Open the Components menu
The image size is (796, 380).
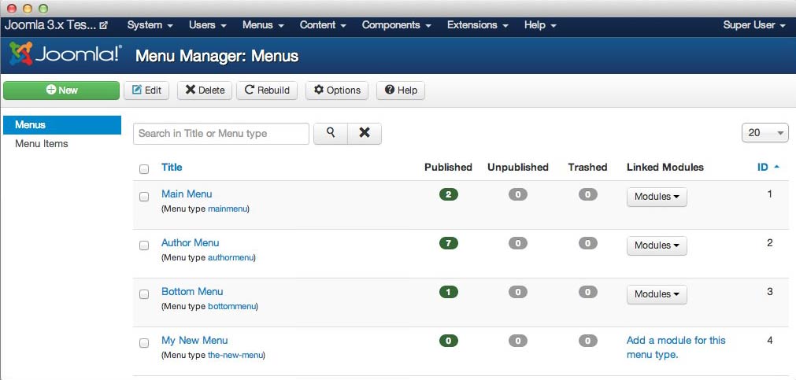396,25
